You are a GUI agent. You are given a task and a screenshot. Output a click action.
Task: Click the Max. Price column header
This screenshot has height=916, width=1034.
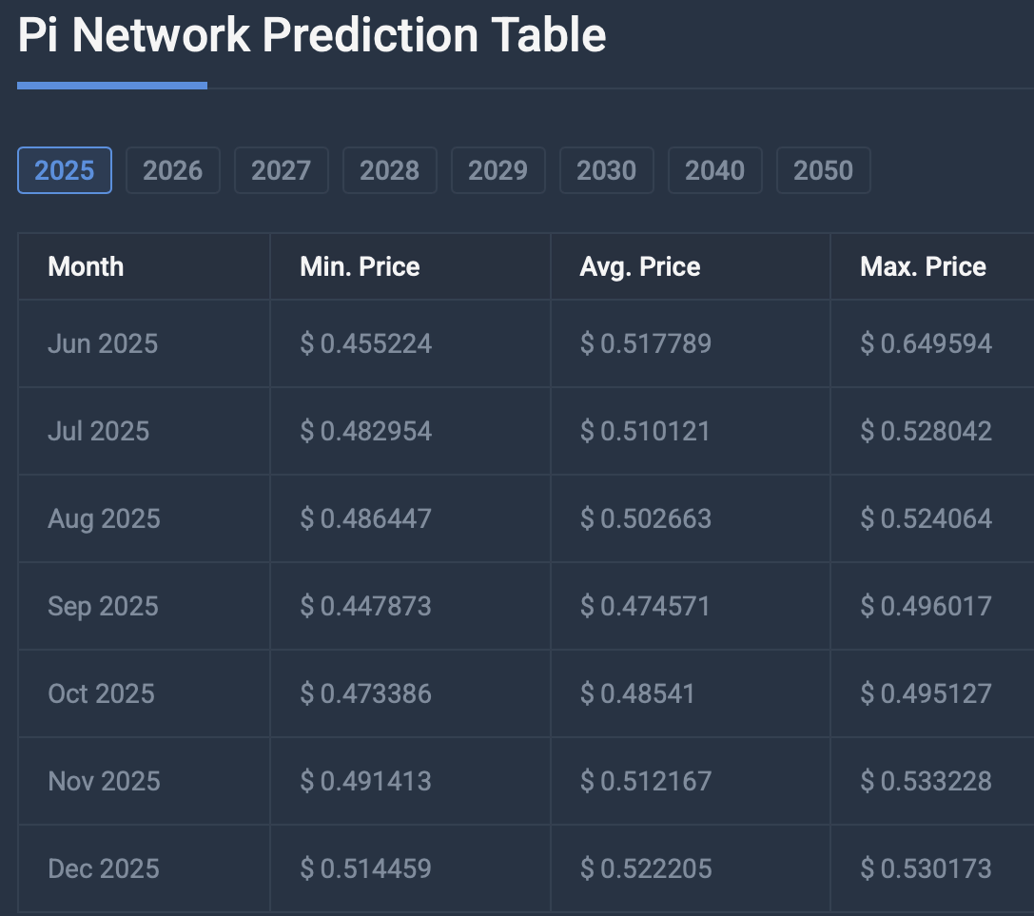click(x=923, y=266)
